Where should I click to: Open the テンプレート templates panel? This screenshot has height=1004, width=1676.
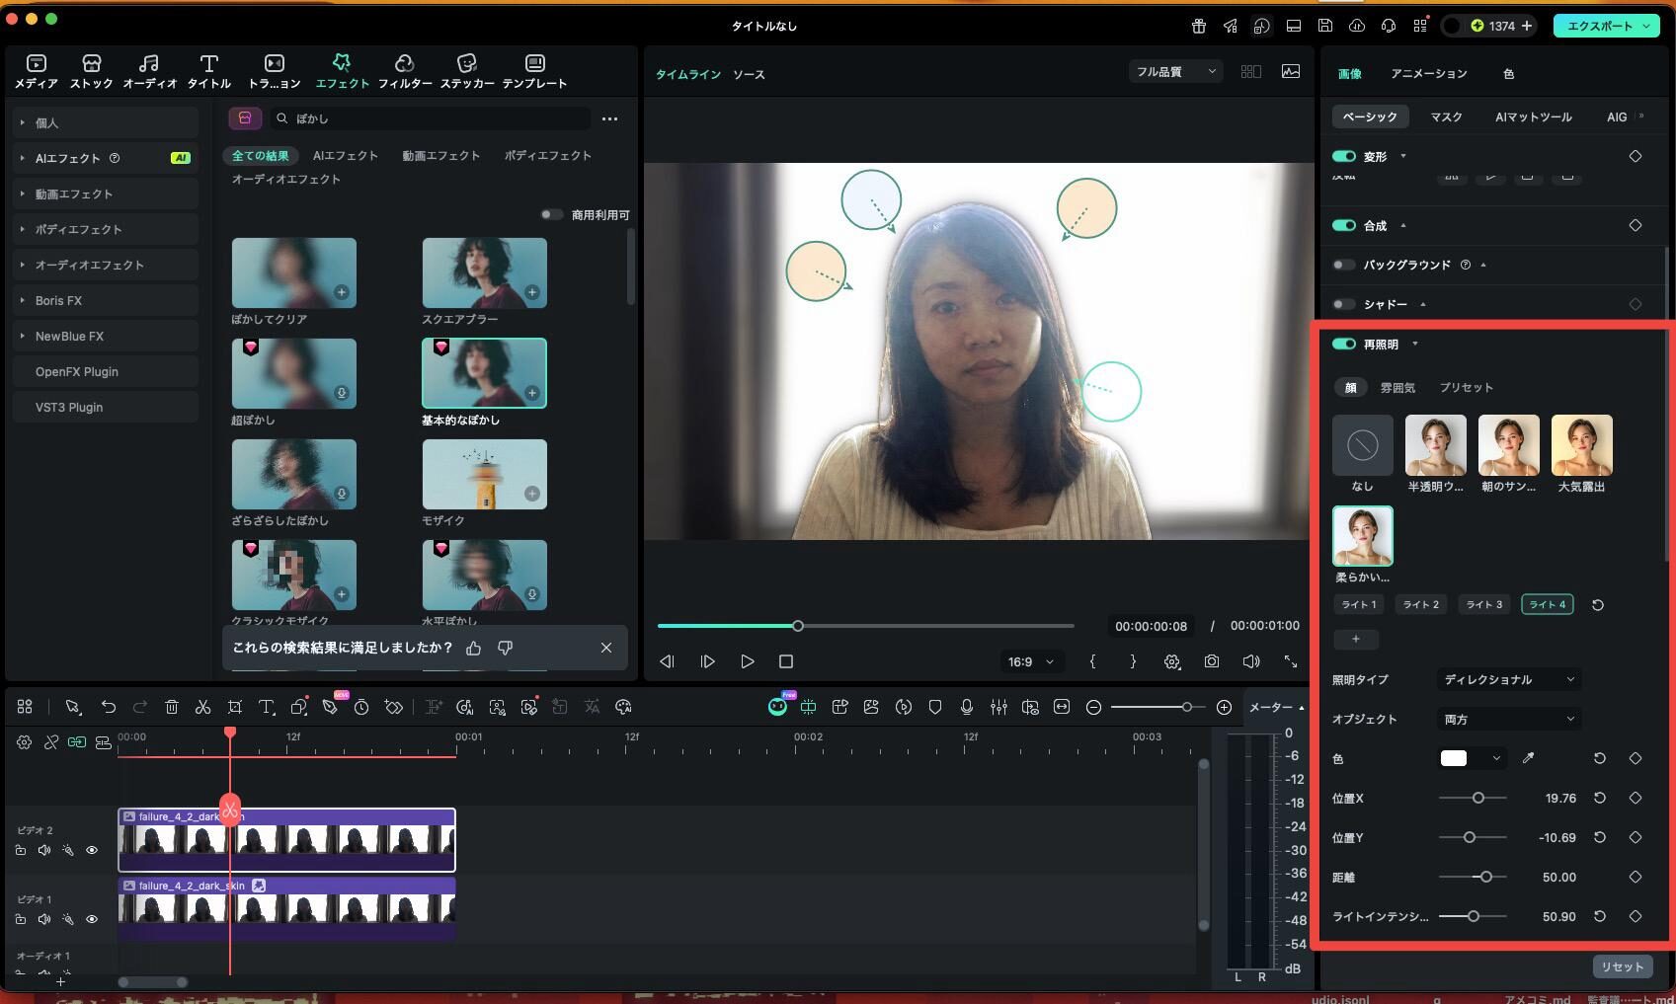click(534, 71)
